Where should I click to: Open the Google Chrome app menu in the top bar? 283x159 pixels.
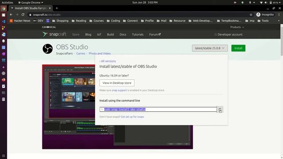tap(31, 3)
